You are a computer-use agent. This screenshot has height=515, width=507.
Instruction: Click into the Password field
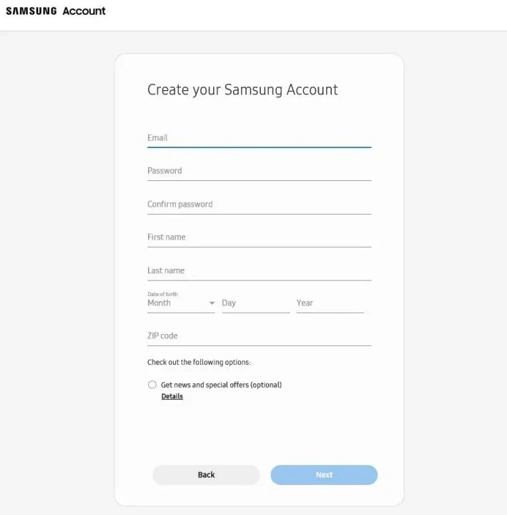coord(259,171)
